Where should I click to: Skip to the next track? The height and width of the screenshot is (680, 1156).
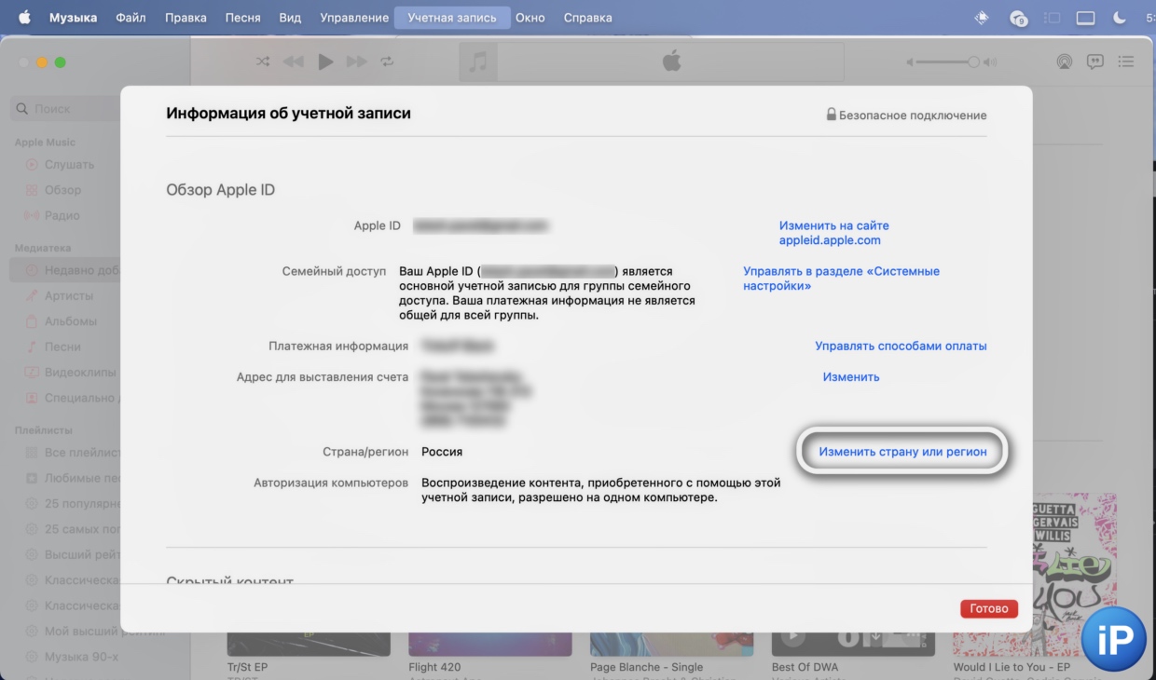point(356,61)
